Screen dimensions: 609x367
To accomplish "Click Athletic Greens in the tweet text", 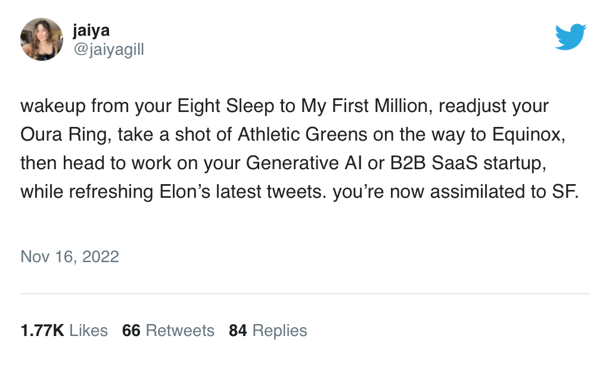I will point(303,135).
